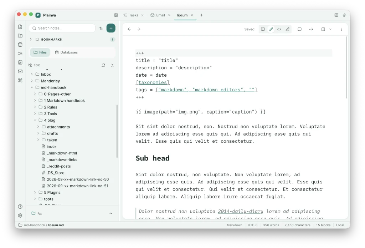Screen dimensions: 365x248
Task: Click the refresh icon in FOX header
Action: pyautogui.click(x=103, y=65)
